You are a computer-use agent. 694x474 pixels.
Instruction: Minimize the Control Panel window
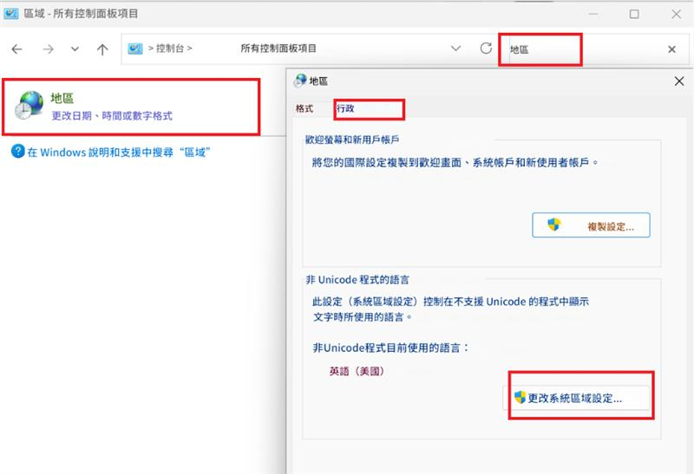pyautogui.click(x=593, y=14)
